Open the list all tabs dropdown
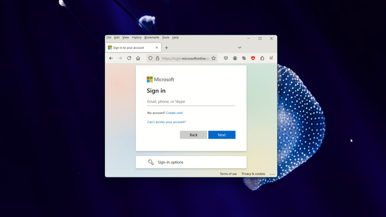 pos(240,47)
